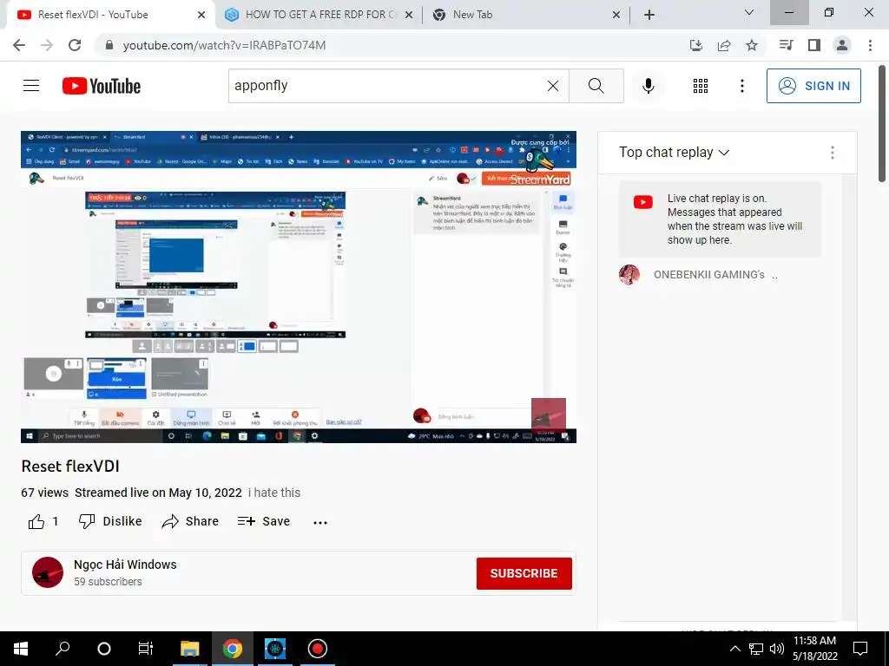889x666 pixels.
Task: Open YouTube settings three-dot menu in header
Action: tap(741, 86)
